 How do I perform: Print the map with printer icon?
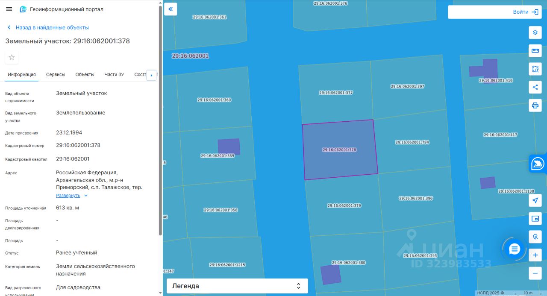pos(535,105)
